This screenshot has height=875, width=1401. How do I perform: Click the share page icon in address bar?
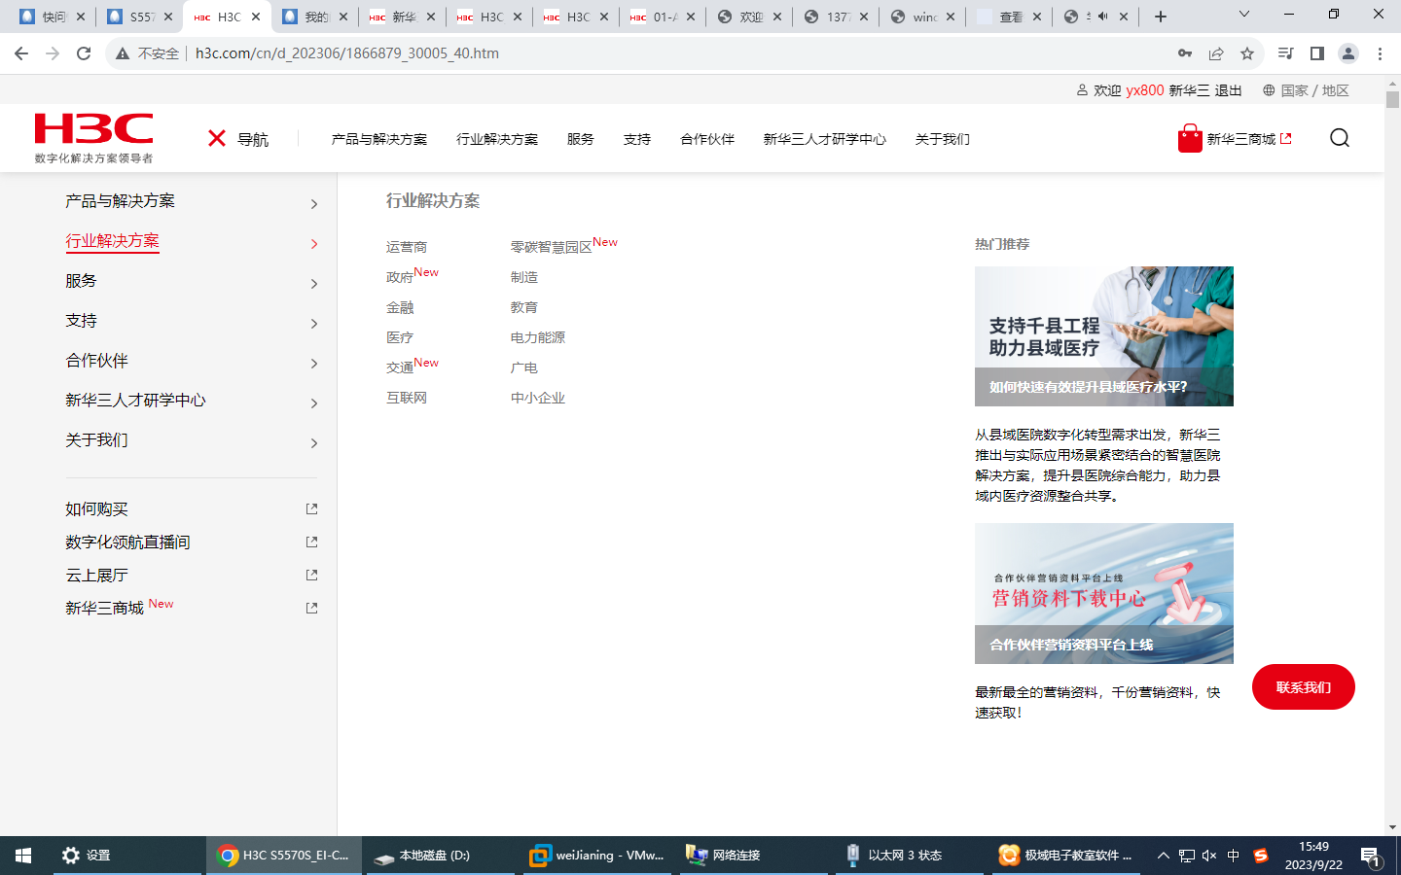click(x=1216, y=53)
